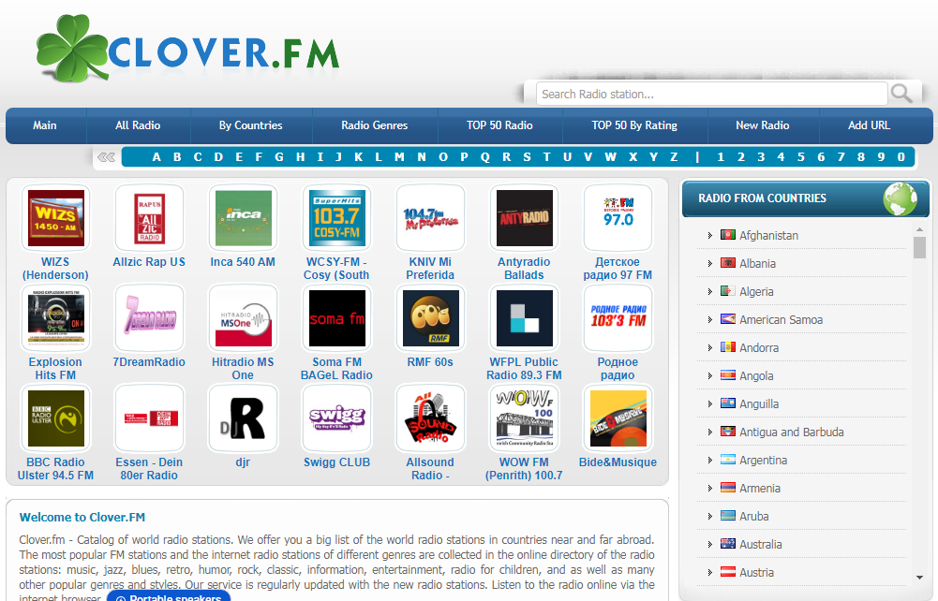The image size is (938, 601).
Task: Select the Soma FM BAGeL Radio logo
Action: (336, 317)
